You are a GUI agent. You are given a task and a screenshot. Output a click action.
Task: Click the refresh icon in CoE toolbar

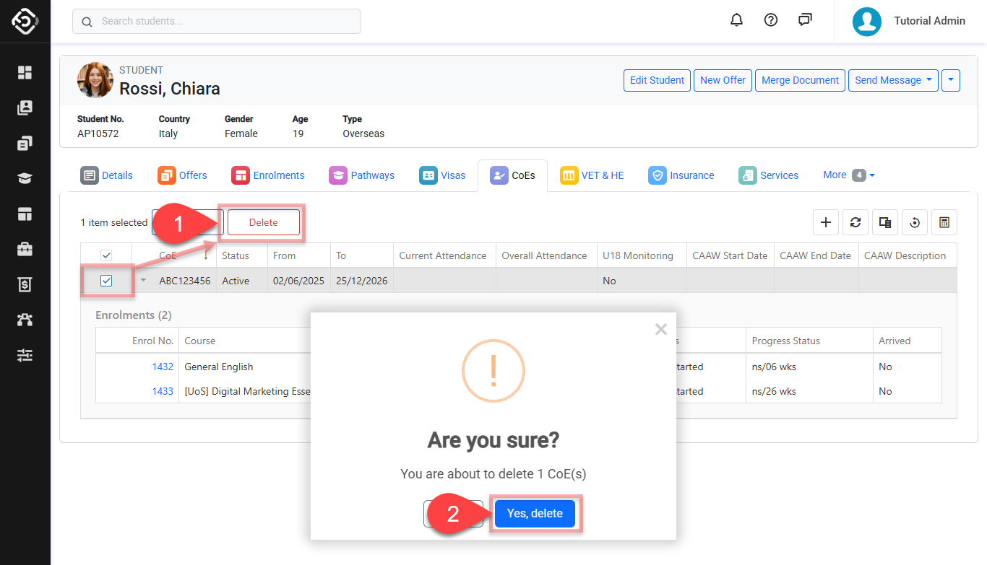click(x=855, y=223)
